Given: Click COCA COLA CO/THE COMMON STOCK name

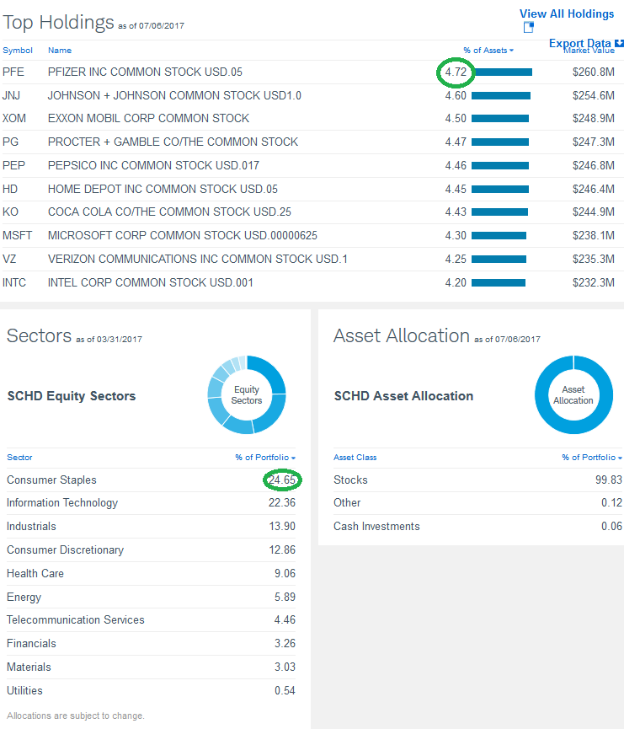Looking at the screenshot, I should pyautogui.click(x=169, y=212).
